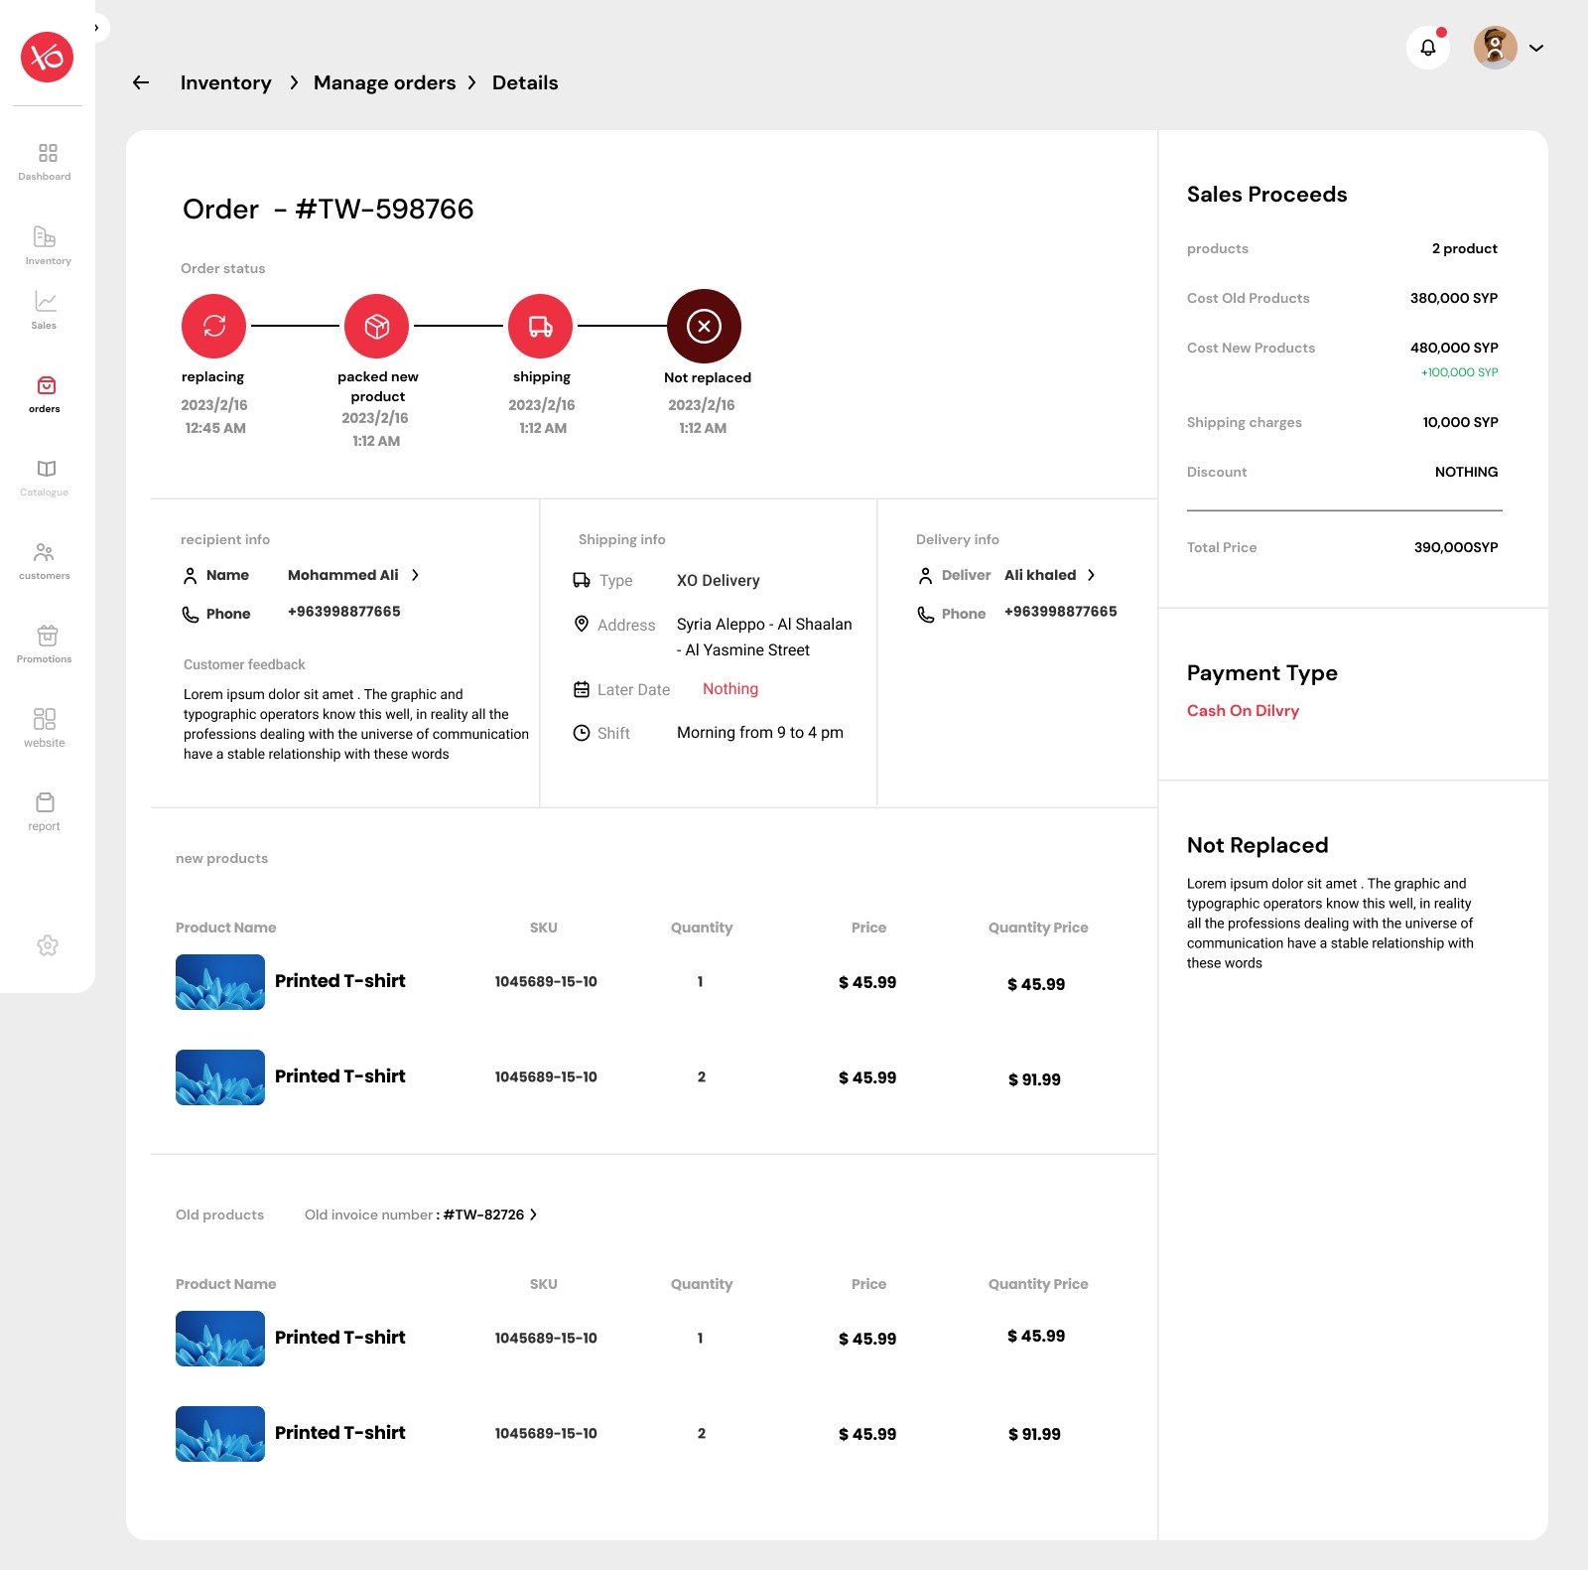The width and height of the screenshot is (1588, 1570).
Task: Navigate to customers in sidebar
Action: 45,560
